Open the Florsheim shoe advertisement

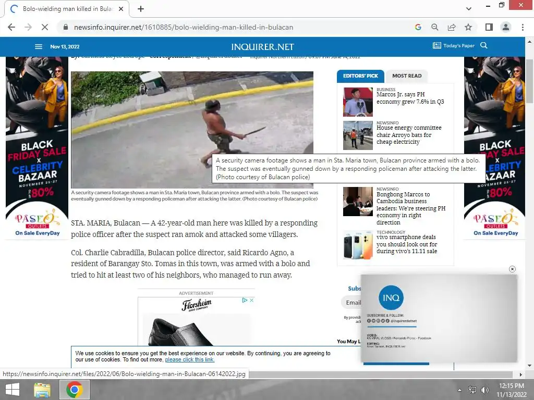pos(196,321)
